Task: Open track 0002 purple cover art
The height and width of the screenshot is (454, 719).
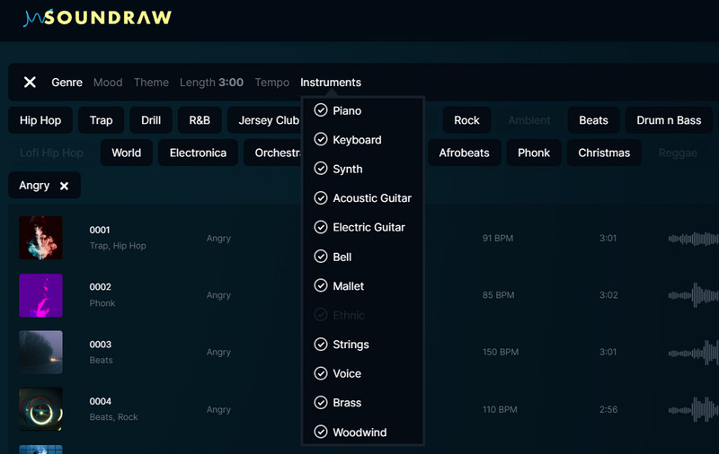Action: [x=41, y=295]
